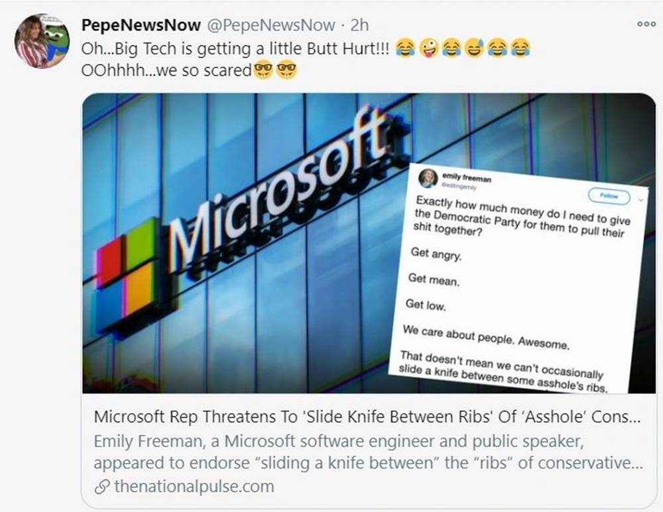
Task: Click the @PepeNewsNow handle
Action: tap(271, 25)
